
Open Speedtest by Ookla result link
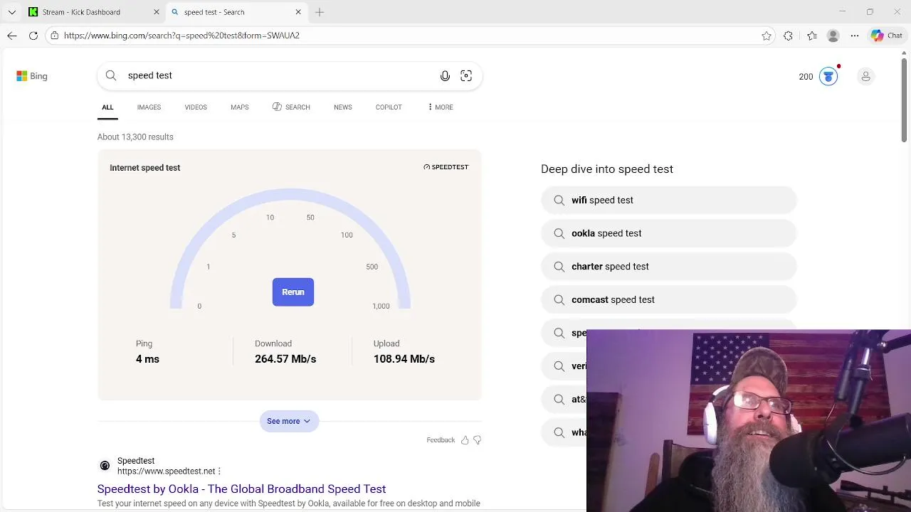point(242,489)
